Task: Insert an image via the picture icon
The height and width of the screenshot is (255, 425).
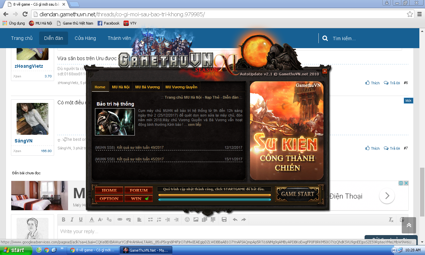Action: click(196, 219)
